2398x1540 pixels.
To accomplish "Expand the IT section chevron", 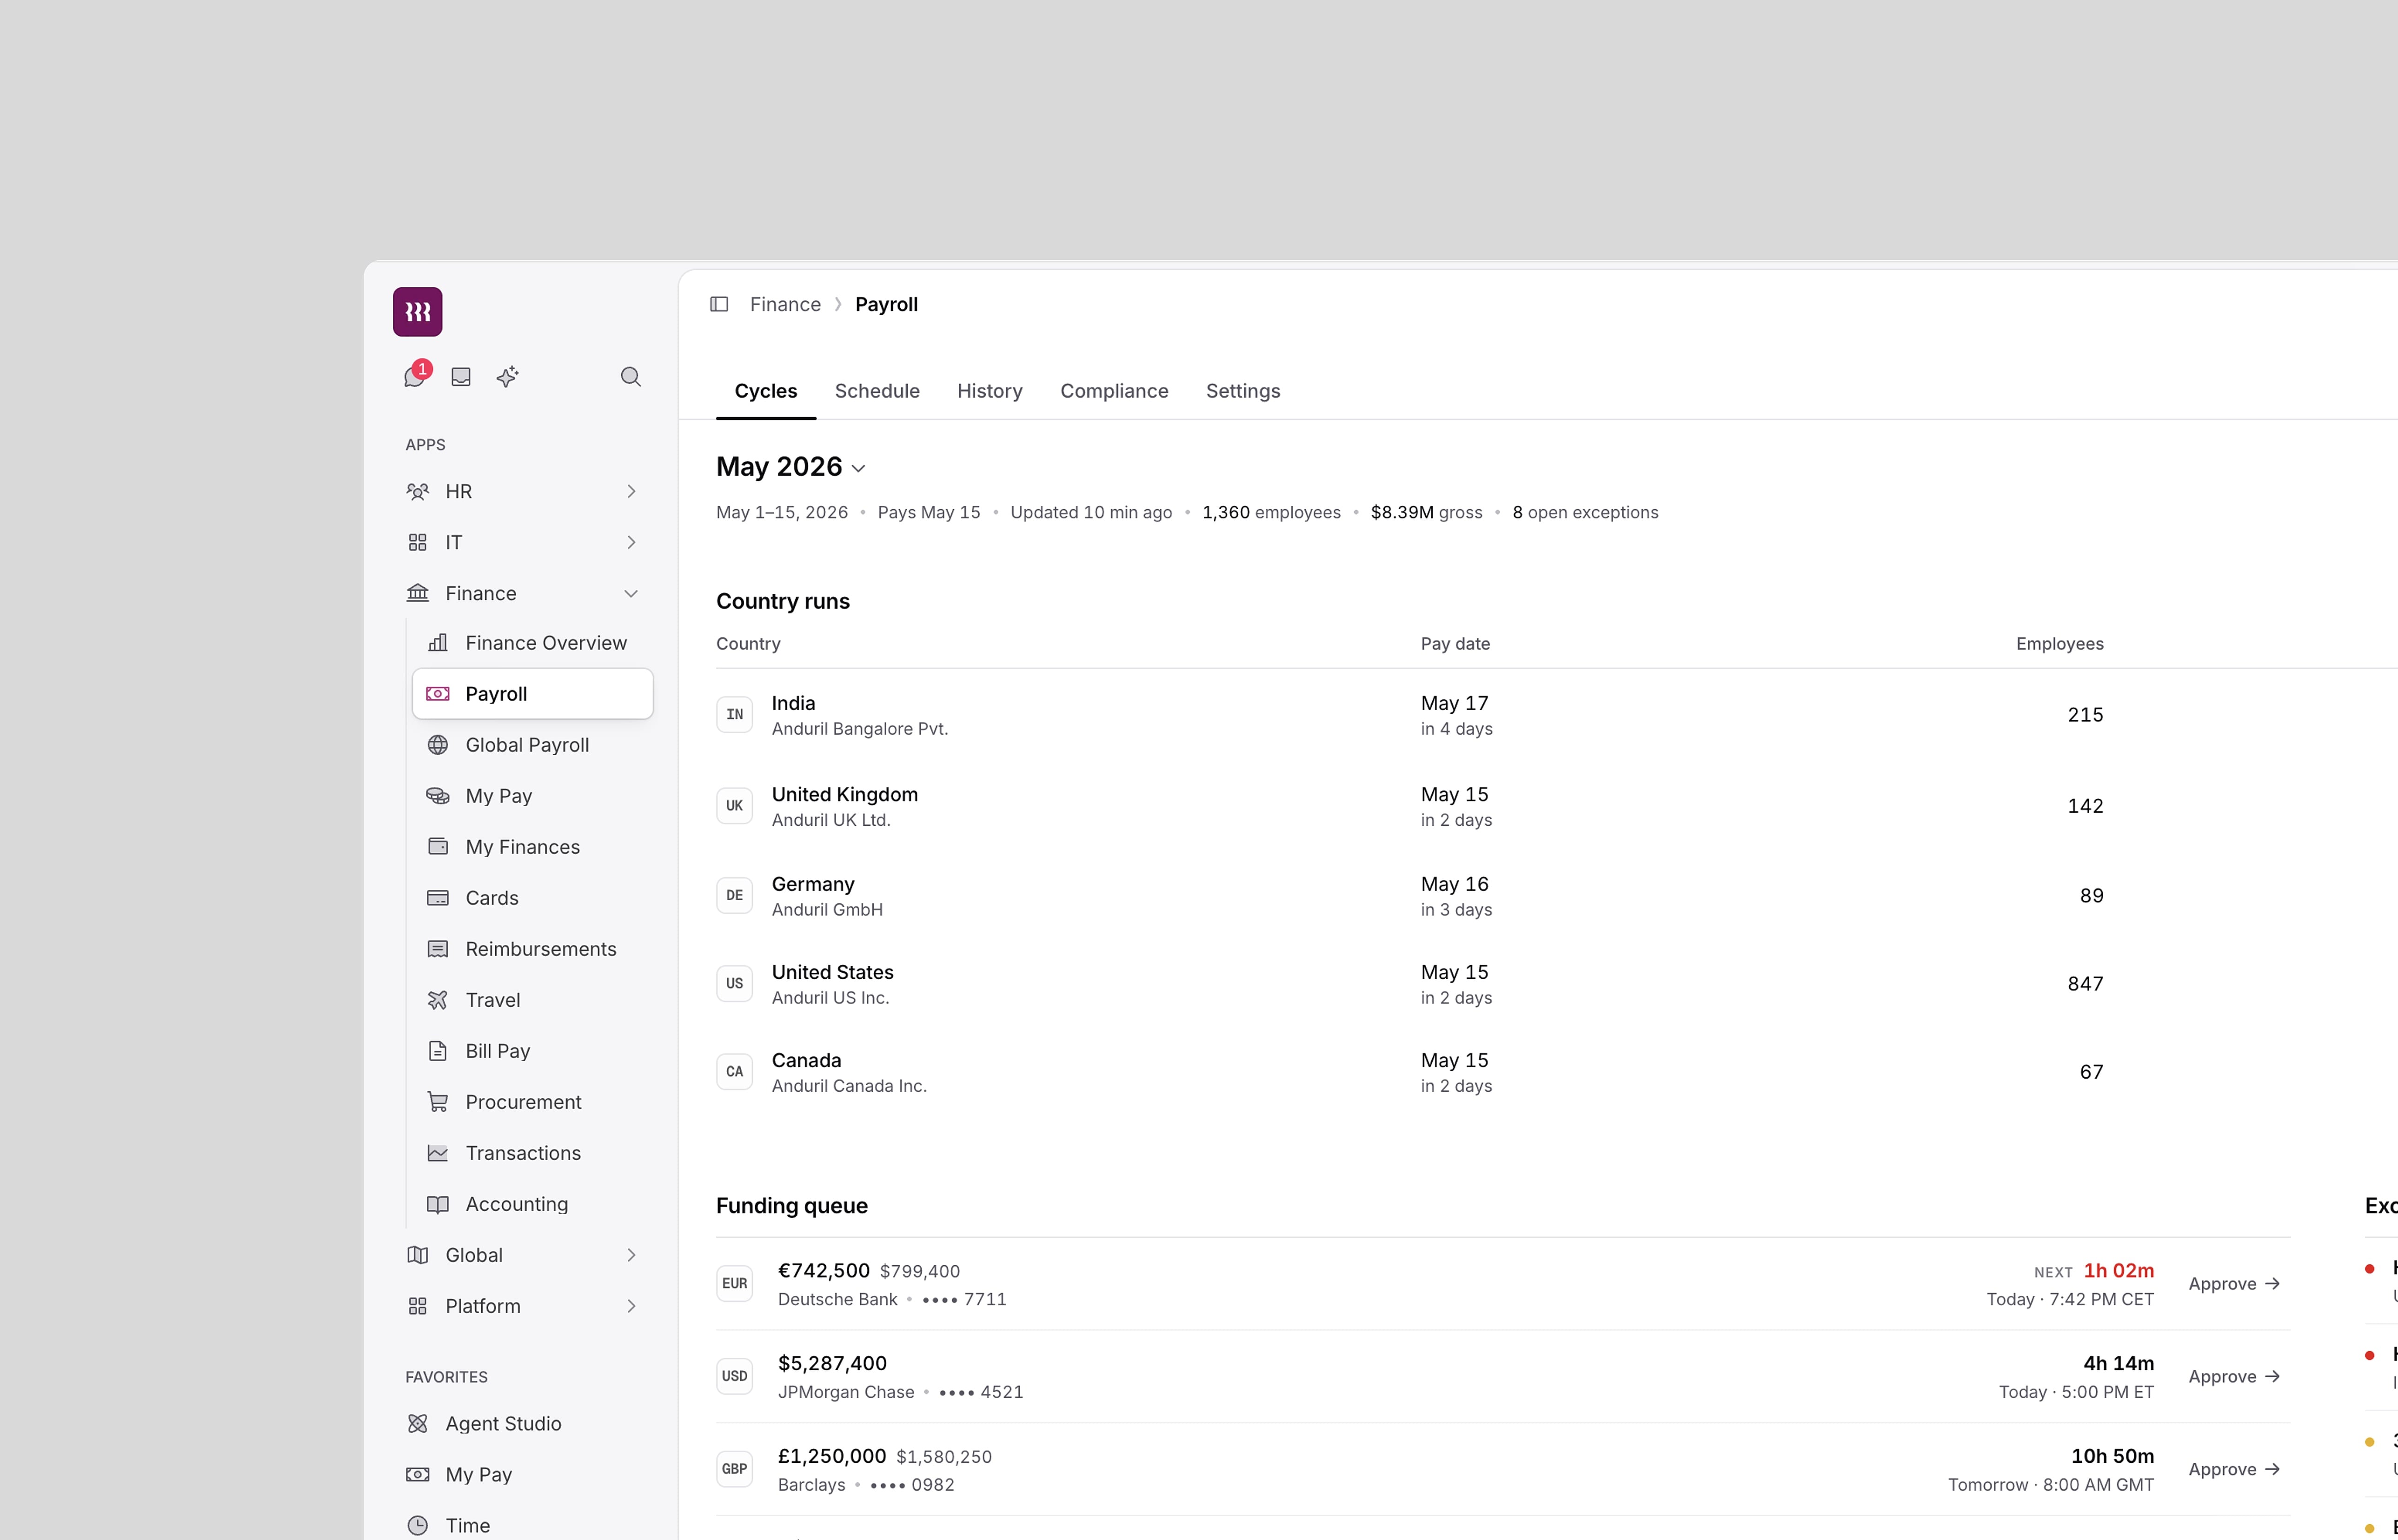I will click(631, 542).
